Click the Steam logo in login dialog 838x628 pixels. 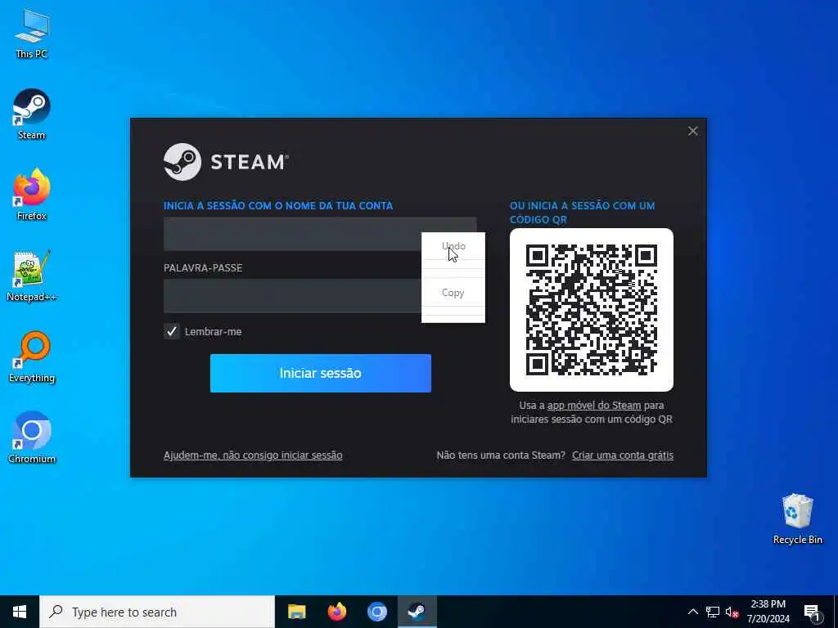click(226, 162)
